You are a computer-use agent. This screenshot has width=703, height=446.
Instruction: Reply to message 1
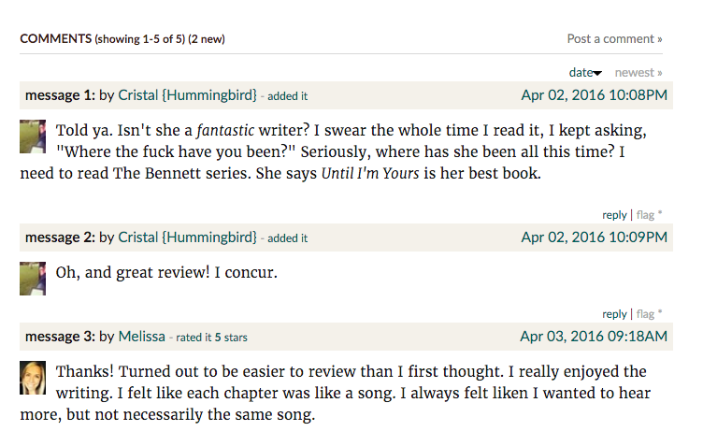614,215
